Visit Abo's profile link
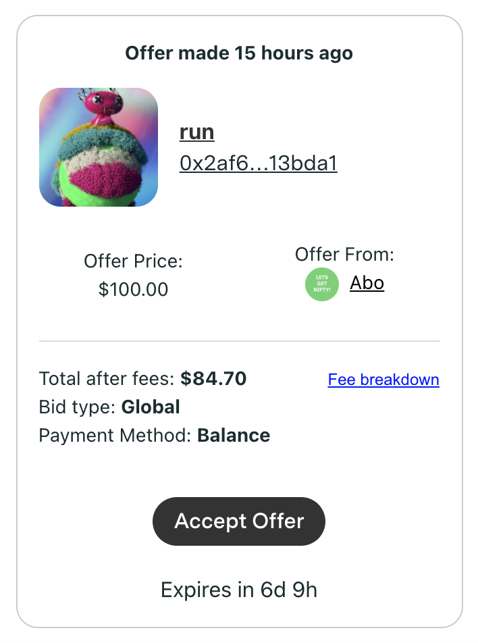 pos(367,282)
